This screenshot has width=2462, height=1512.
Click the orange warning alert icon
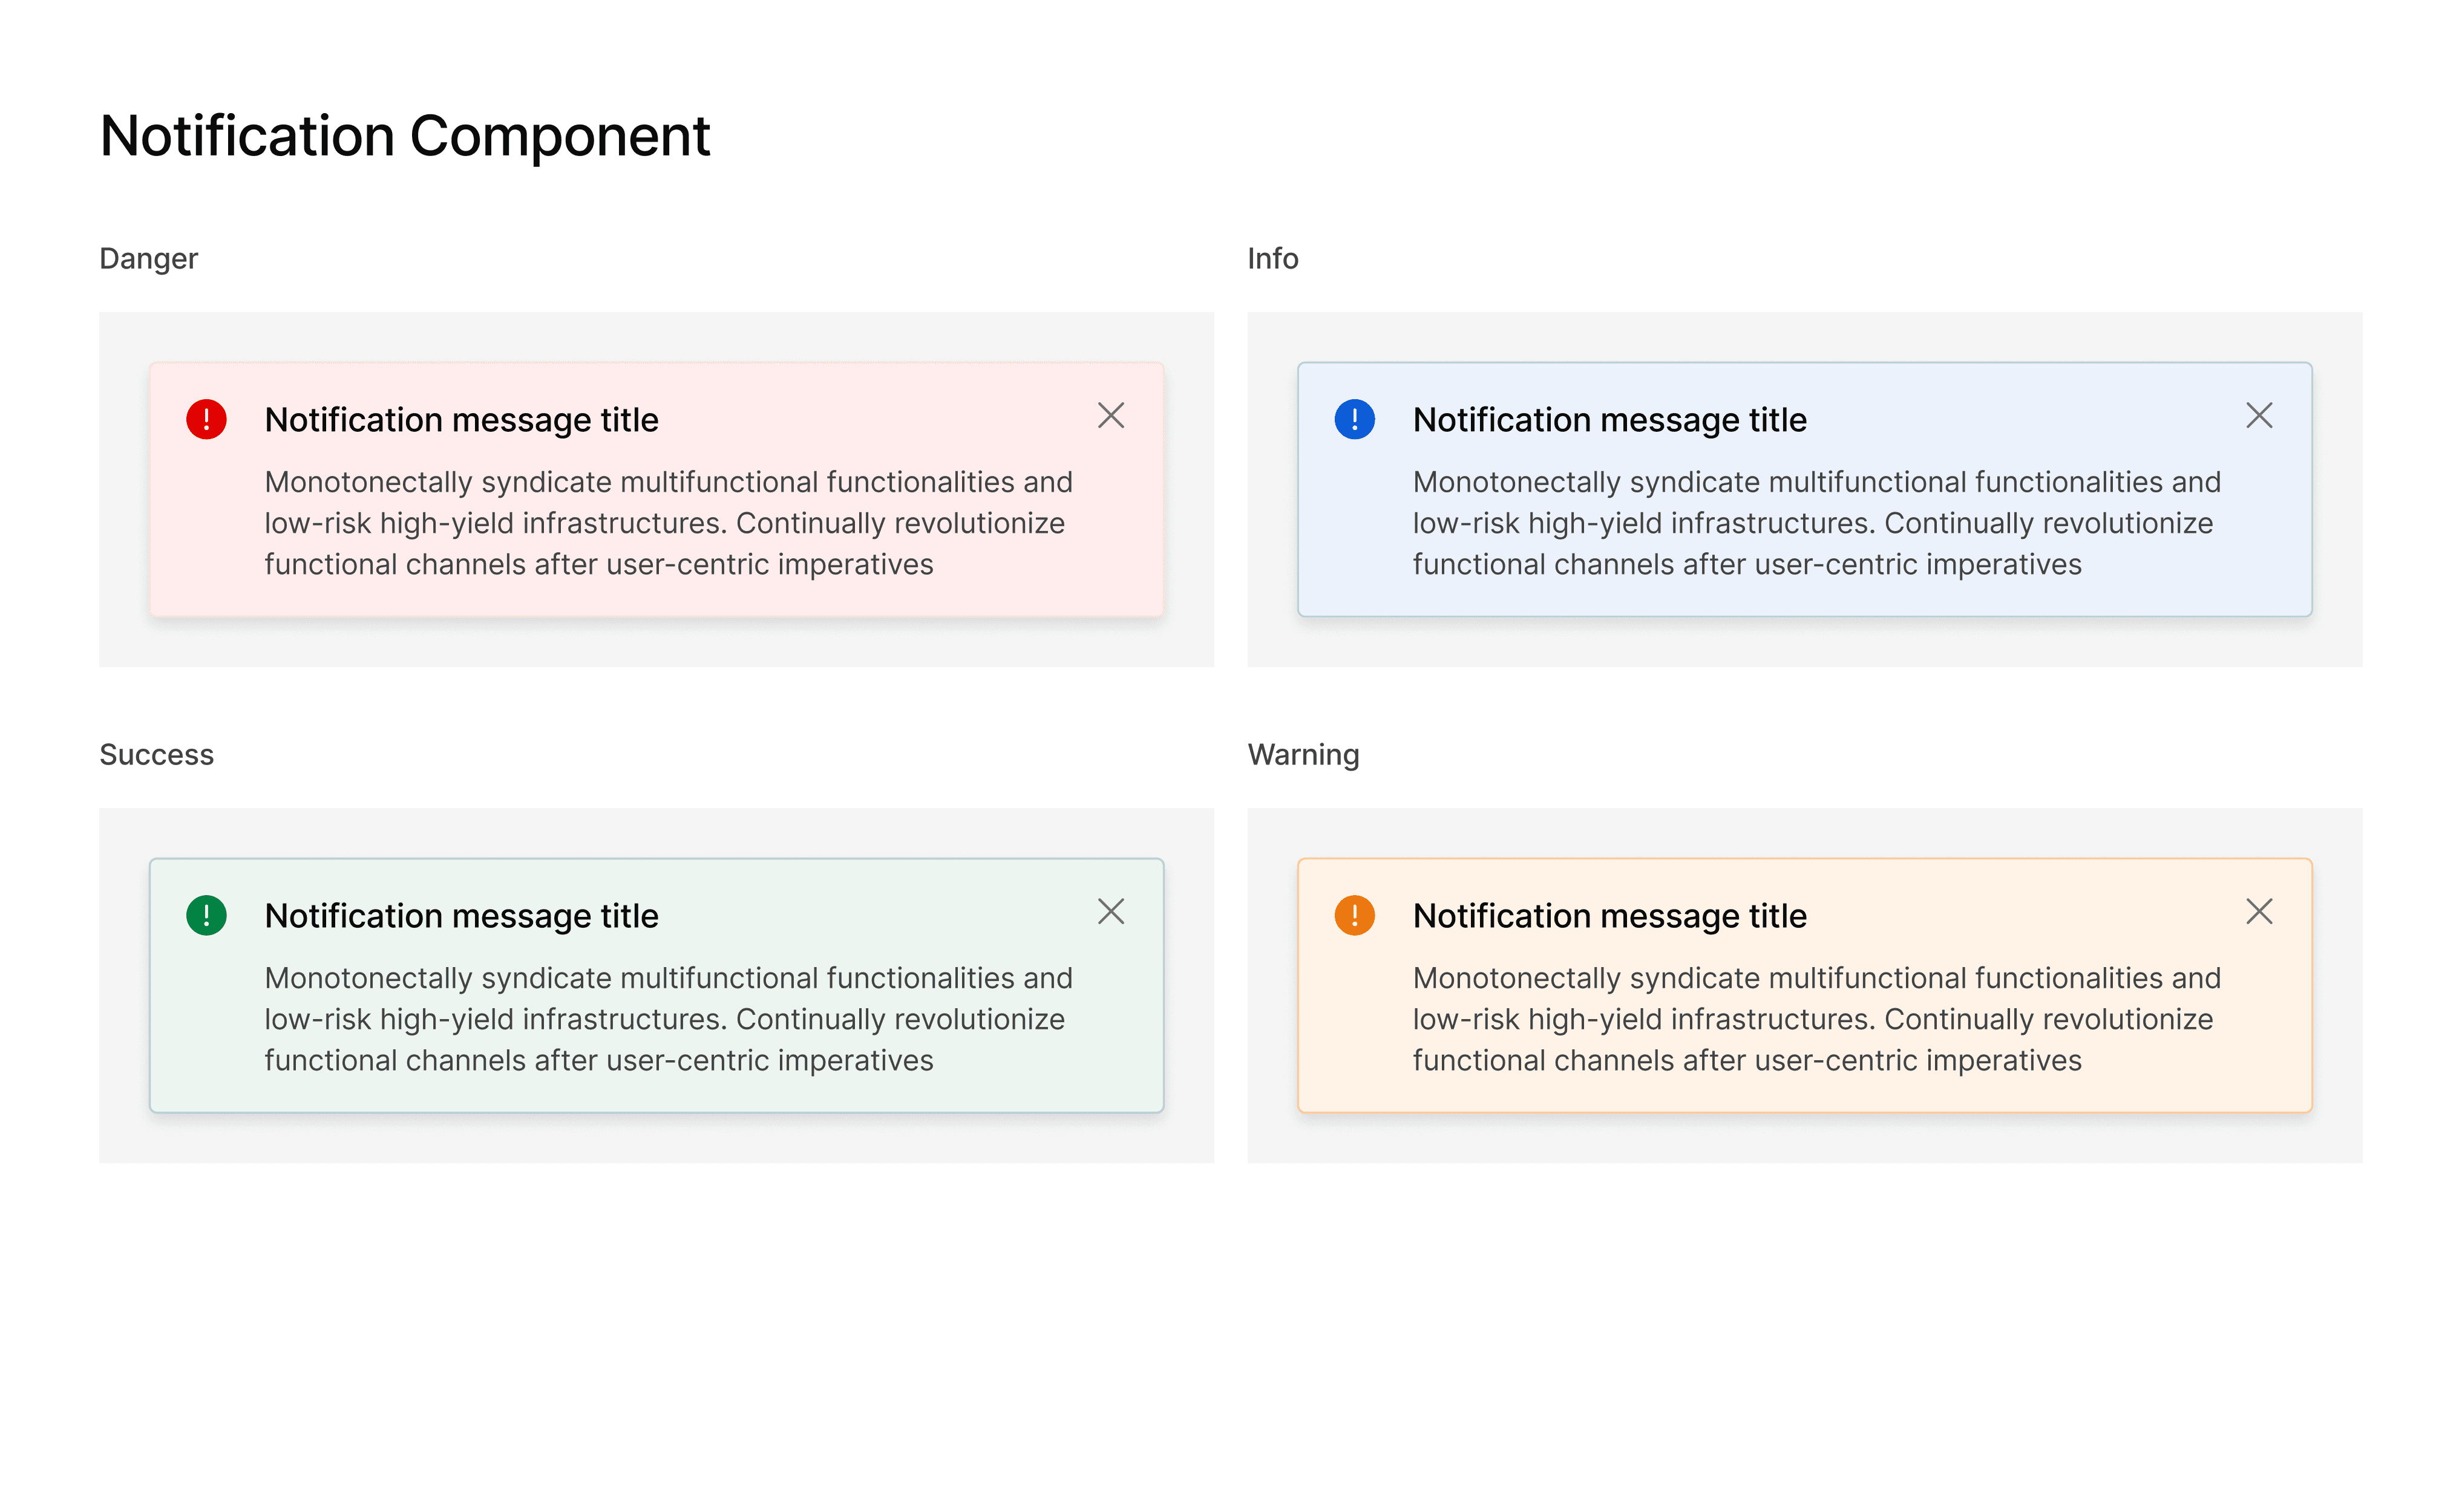coord(1355,915)
